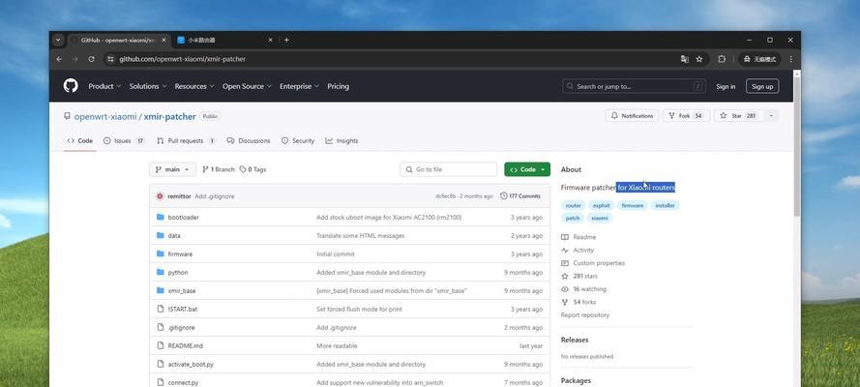Viewport: 860px width, 387px height.
Task: Click the router topic tag
Action: (x=573, y=205)
